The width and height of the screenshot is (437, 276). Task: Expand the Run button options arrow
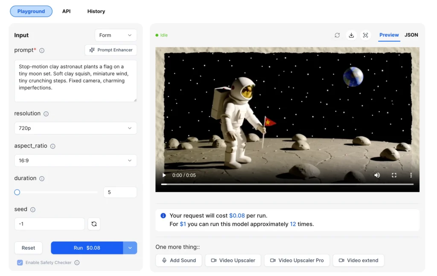click(x=130, y=248)
